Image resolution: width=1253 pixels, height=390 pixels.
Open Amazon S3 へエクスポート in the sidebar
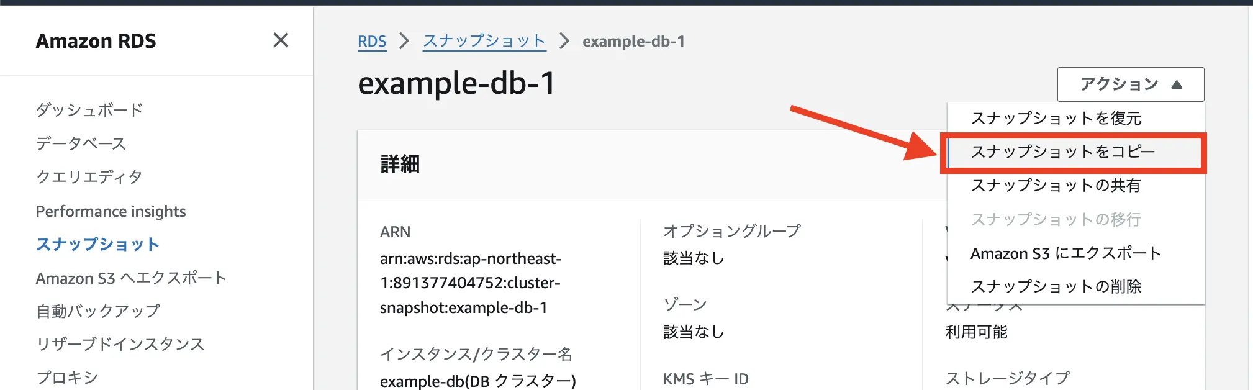click(x=131, y=278)
